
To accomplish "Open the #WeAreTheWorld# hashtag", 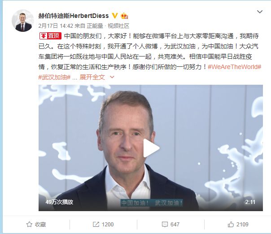I will (x=234, y=67).
